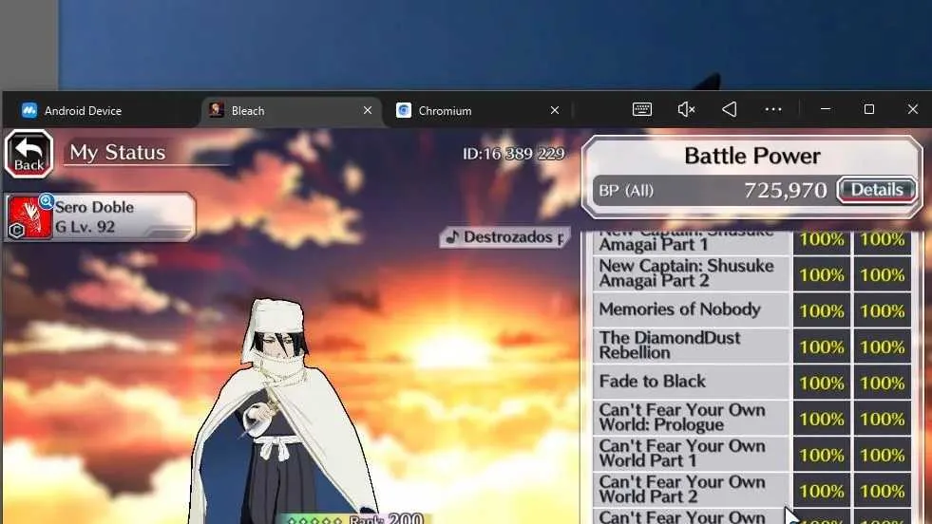Select Can't Fear Your Own World Part 2

click(691, 490)
